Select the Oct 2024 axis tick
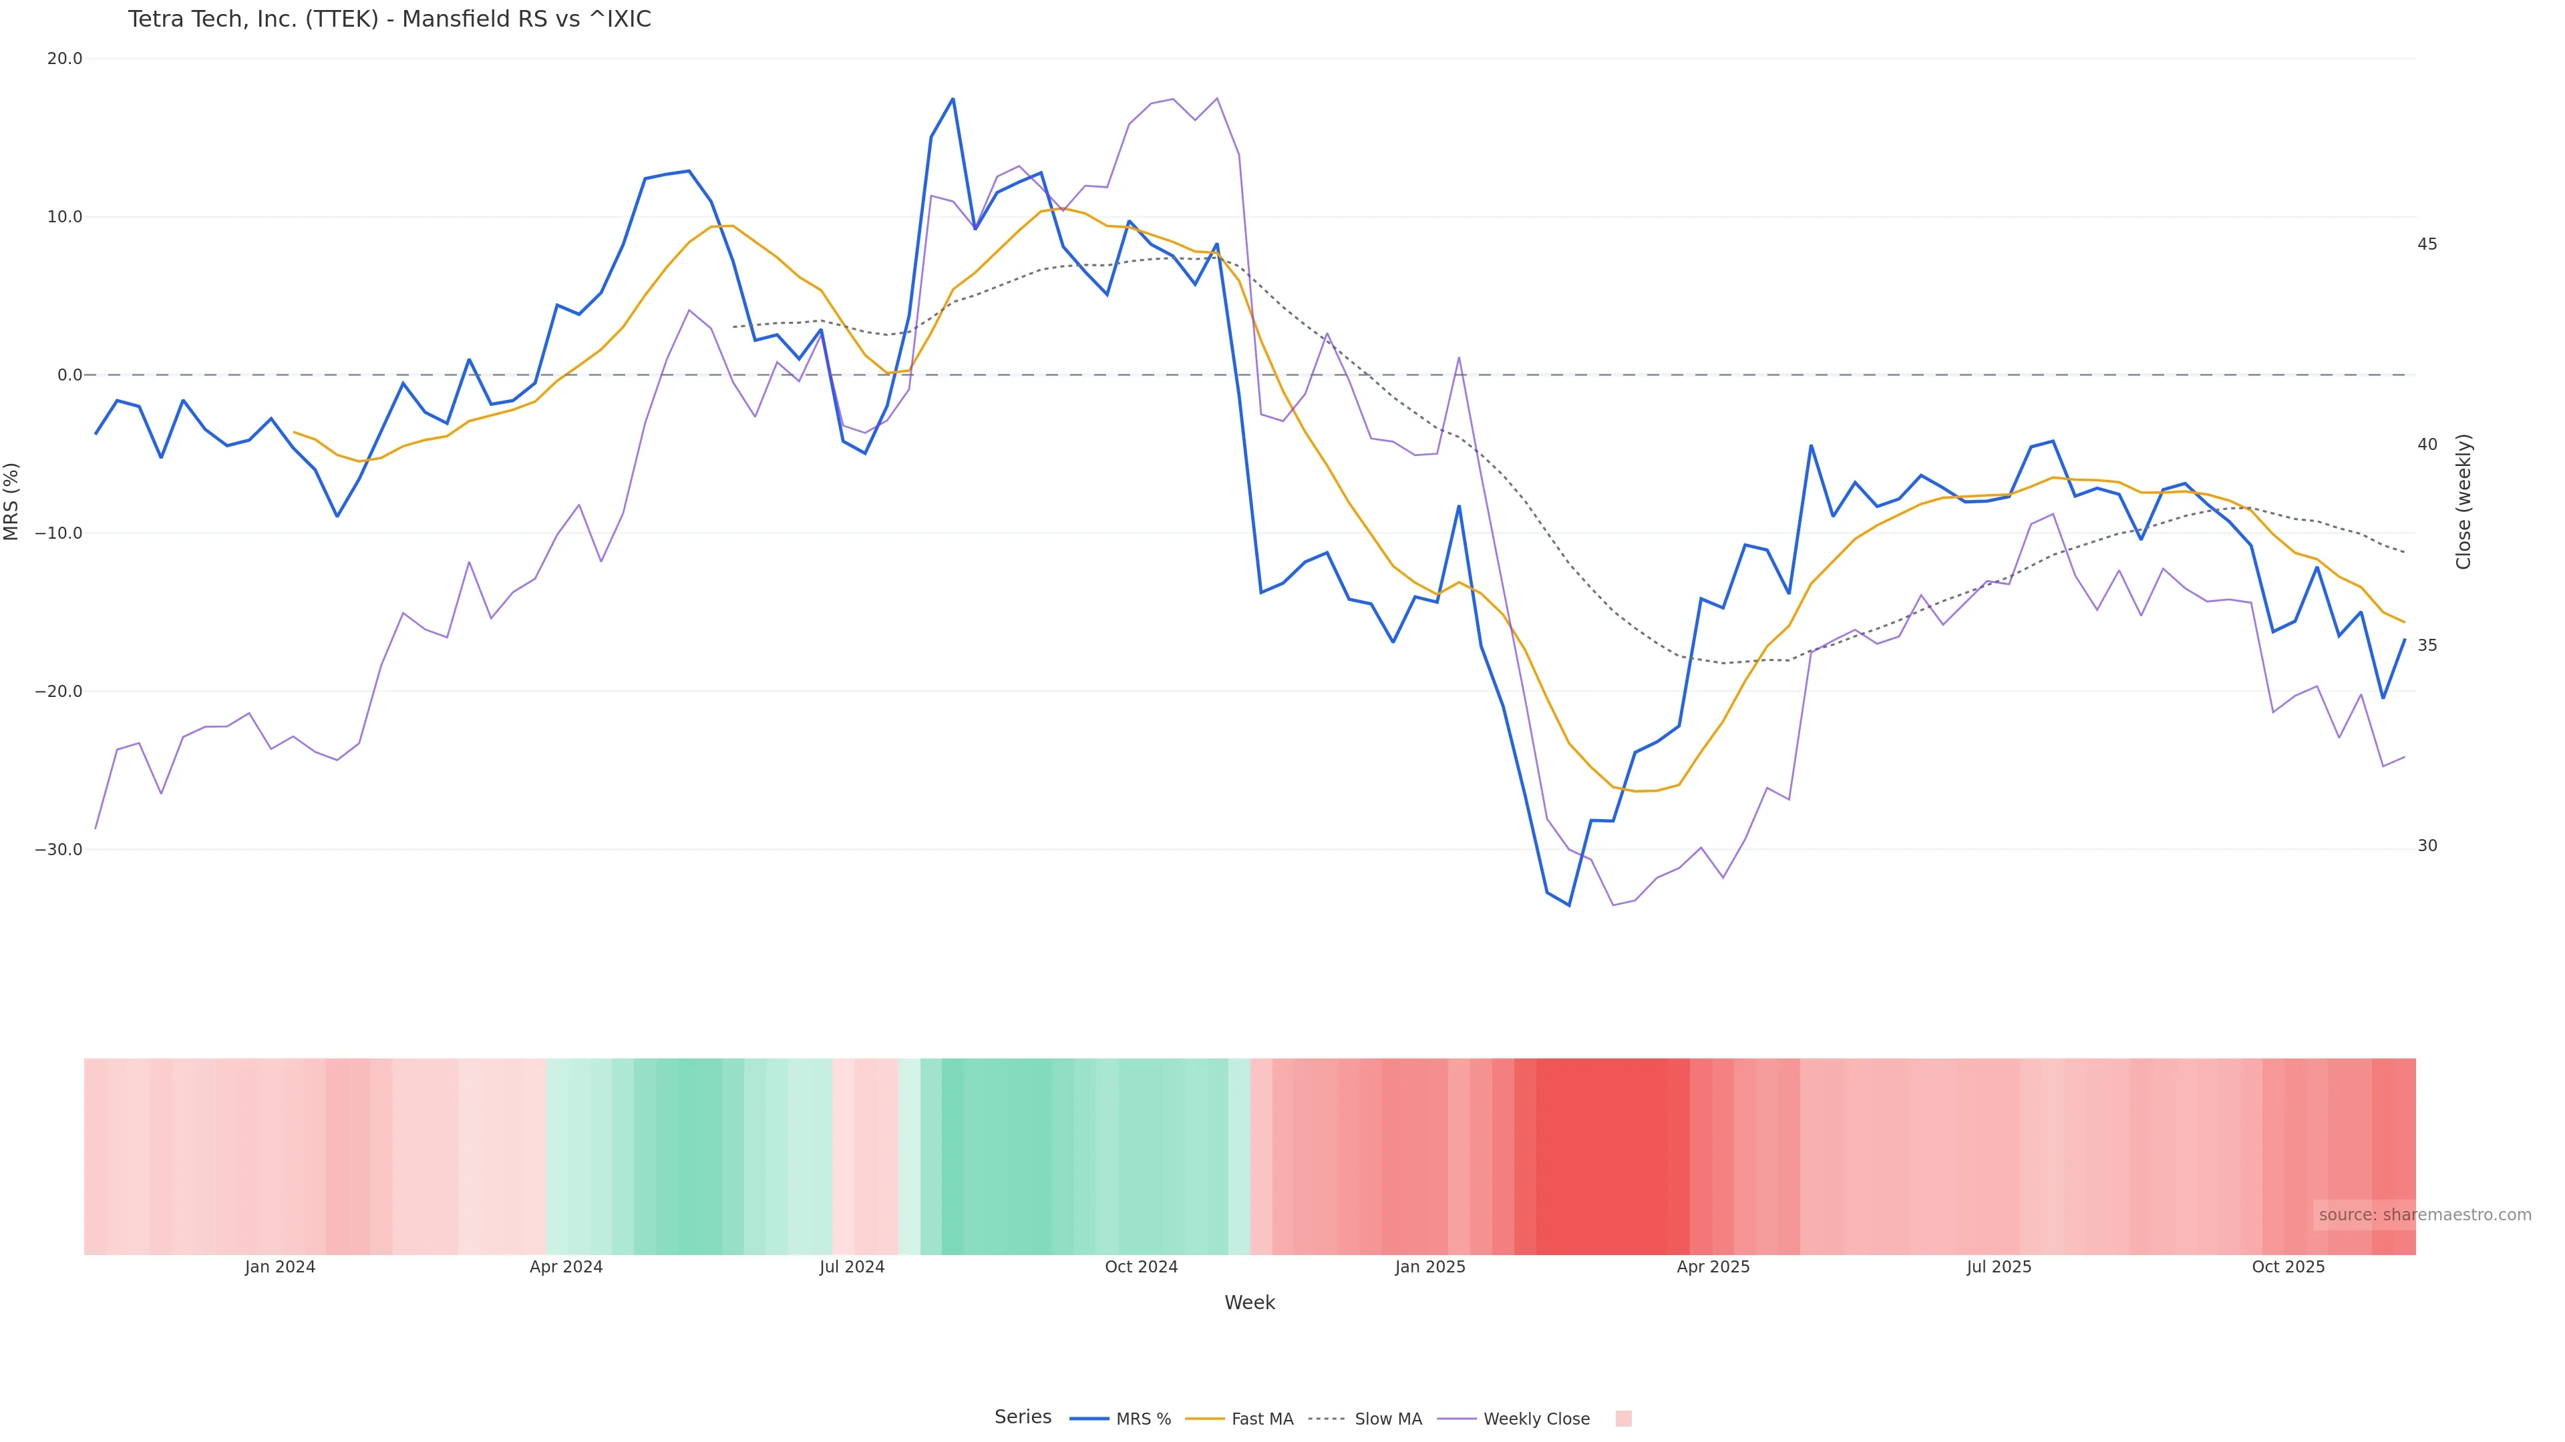The image size is (2565, 1442). (x=1141, y=1267)
